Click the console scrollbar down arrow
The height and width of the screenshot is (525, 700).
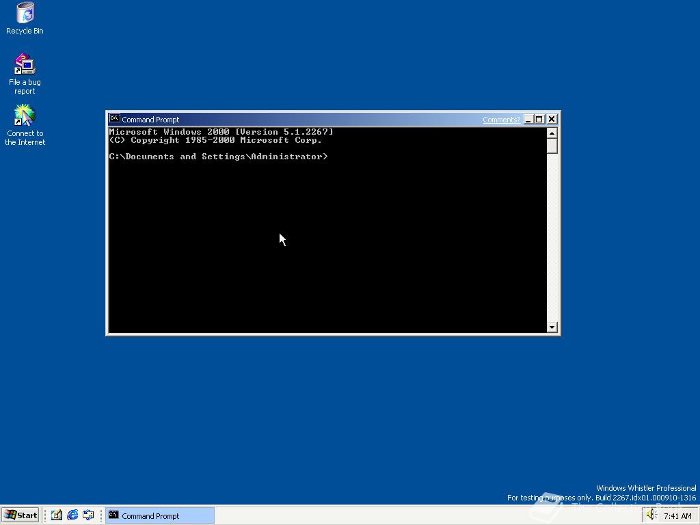[552, 327]
